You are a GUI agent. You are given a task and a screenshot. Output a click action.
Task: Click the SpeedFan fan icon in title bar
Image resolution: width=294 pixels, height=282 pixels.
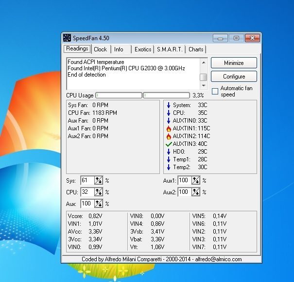coord(67,38)
